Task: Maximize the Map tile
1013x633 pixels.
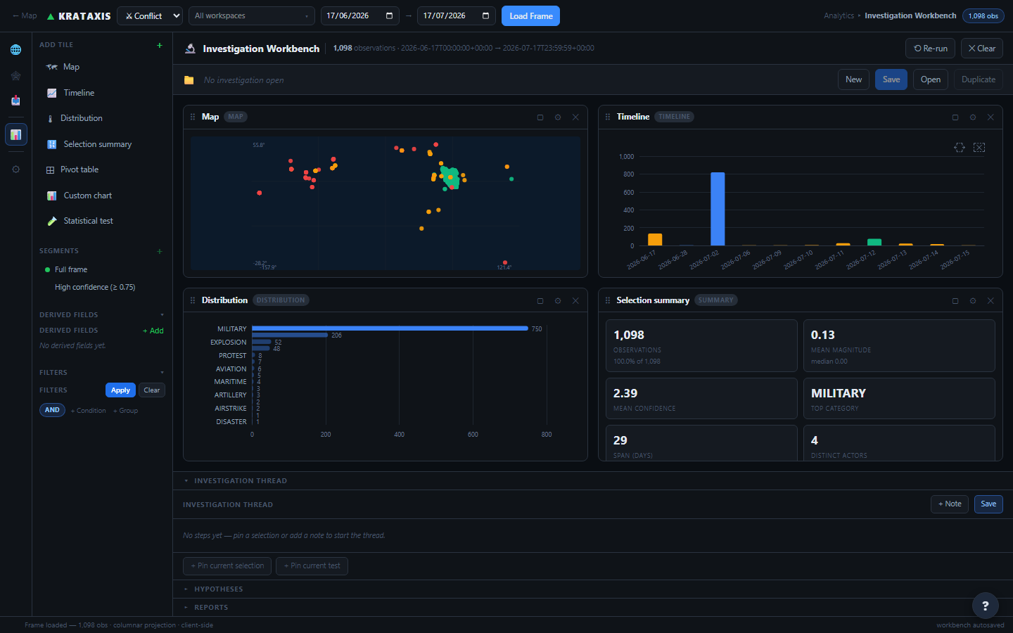Action: (540, 117)
